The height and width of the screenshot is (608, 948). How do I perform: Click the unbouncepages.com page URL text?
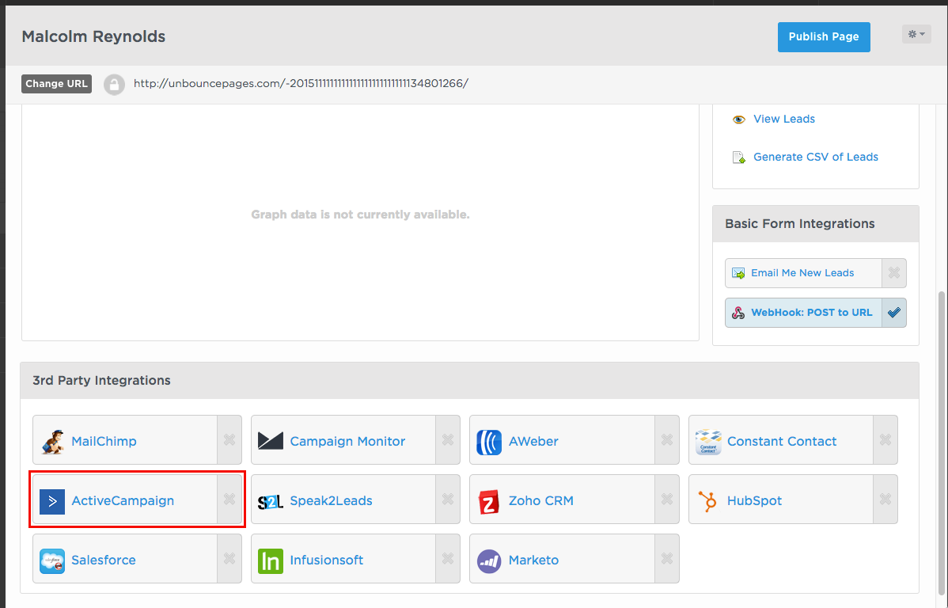tap(301, 83)
